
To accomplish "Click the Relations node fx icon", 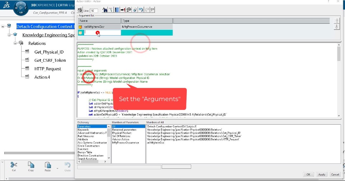I will (x=21, y=43).
